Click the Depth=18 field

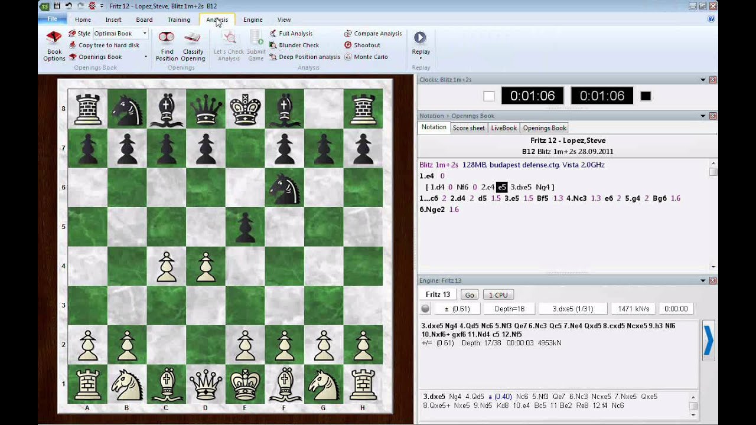tap(509, 309)
